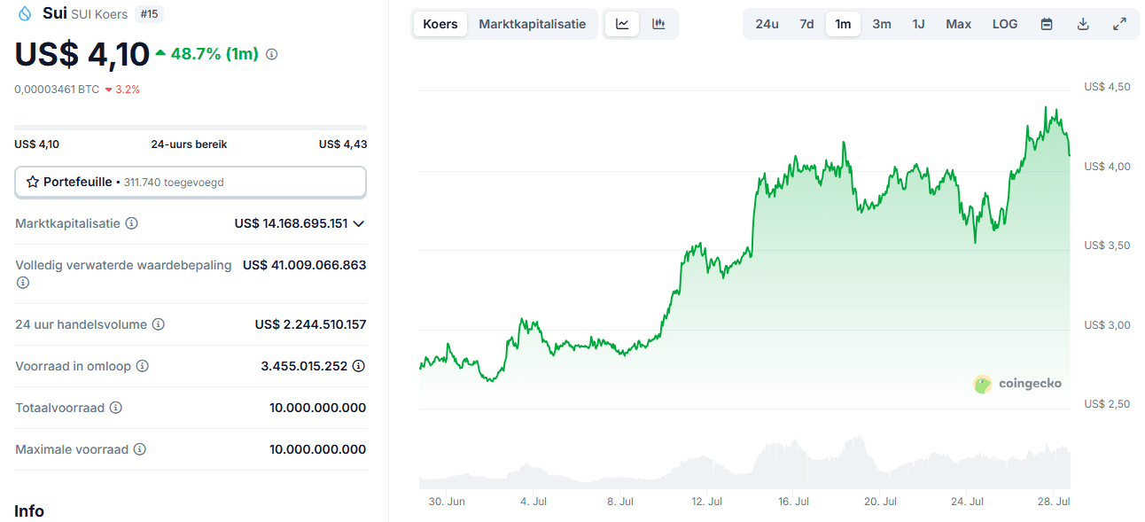The height and width of the screenshot is (522, 1145).
Task: Click the Info section heading
Action: click(x=29, y=511)
